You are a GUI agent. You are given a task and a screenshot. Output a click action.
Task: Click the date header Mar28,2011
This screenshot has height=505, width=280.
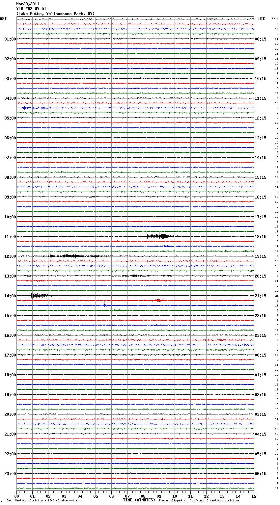28,4
